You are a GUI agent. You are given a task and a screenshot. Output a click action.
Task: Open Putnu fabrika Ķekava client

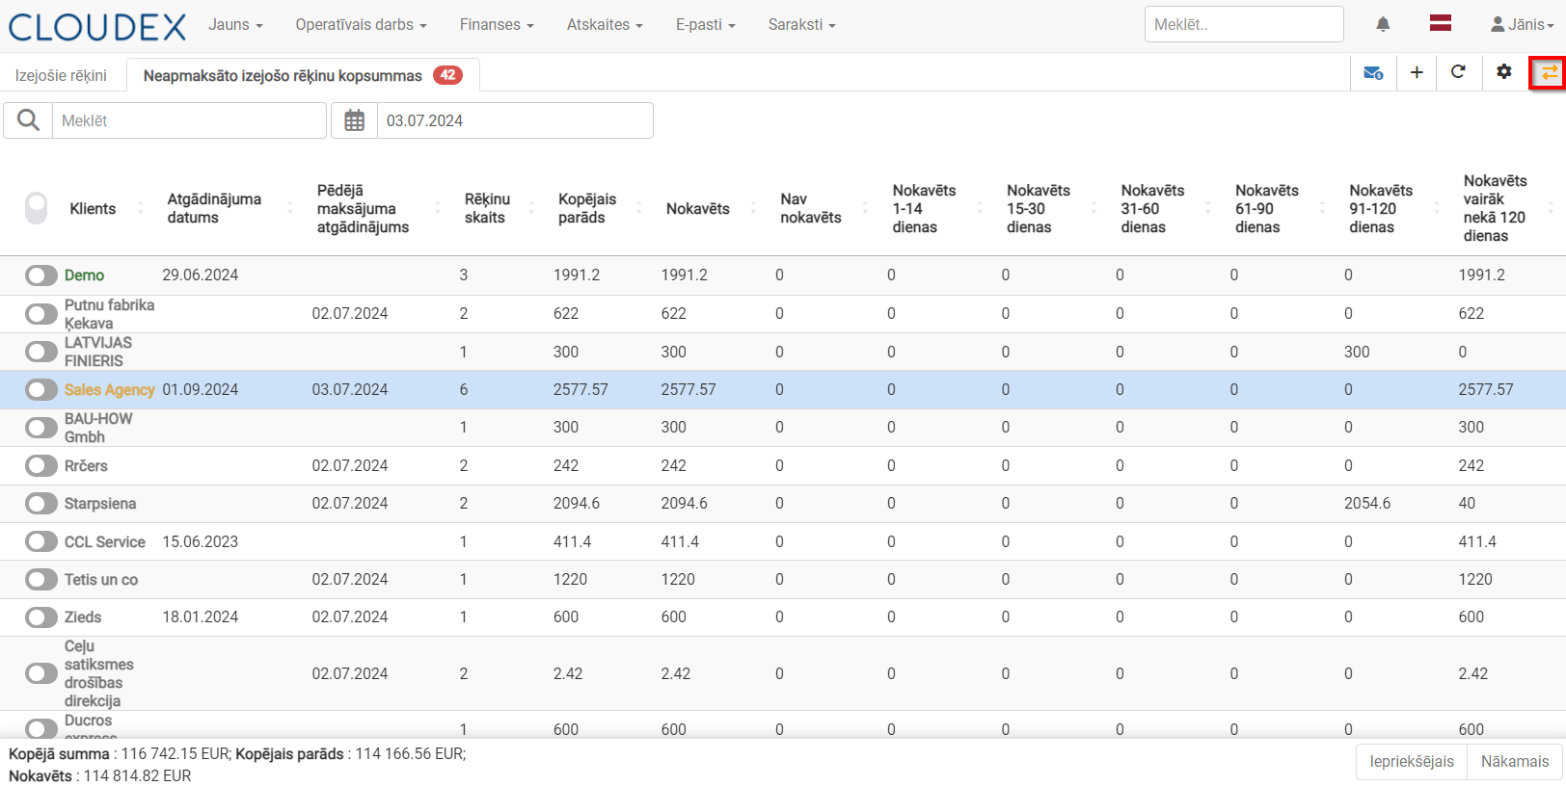[109, 314]
